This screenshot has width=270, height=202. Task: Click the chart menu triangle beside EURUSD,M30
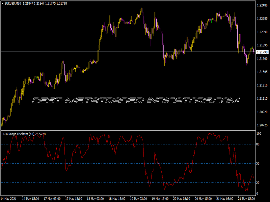[x=2, y=3]
